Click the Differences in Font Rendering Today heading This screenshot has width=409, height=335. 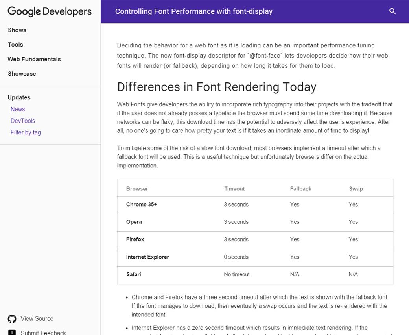(x=217, y=87)
